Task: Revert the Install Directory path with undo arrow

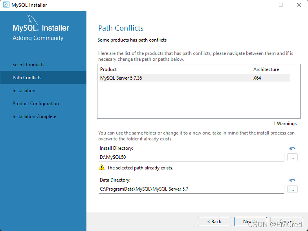Action: coord(292,148)
